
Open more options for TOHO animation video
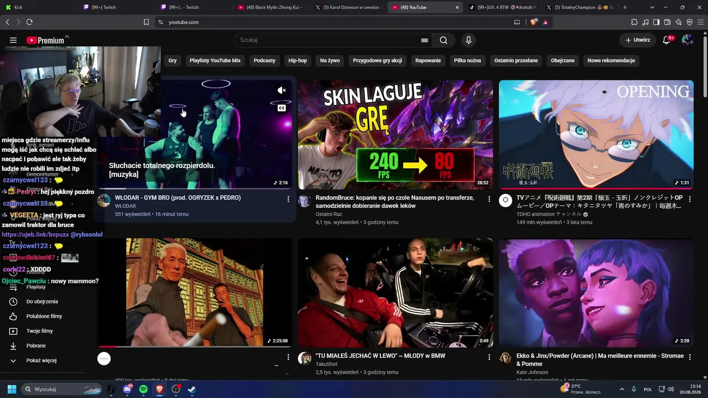point(690,199)
